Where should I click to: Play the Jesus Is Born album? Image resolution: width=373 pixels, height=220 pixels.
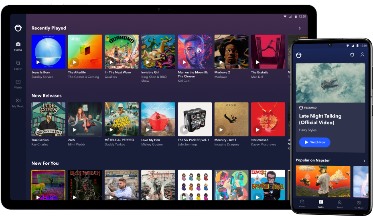point(38,62)
